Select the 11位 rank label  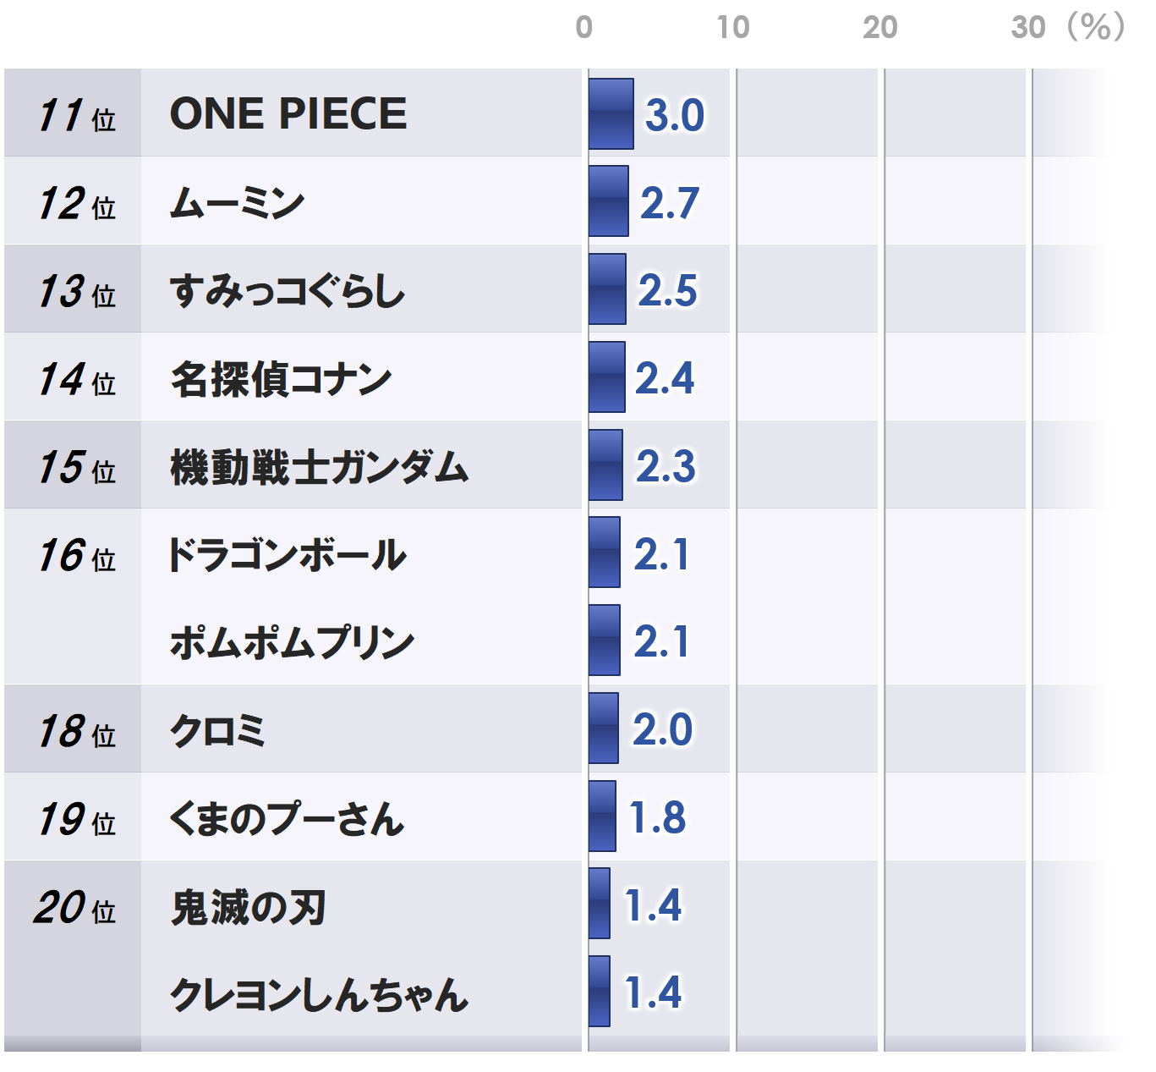76,116
